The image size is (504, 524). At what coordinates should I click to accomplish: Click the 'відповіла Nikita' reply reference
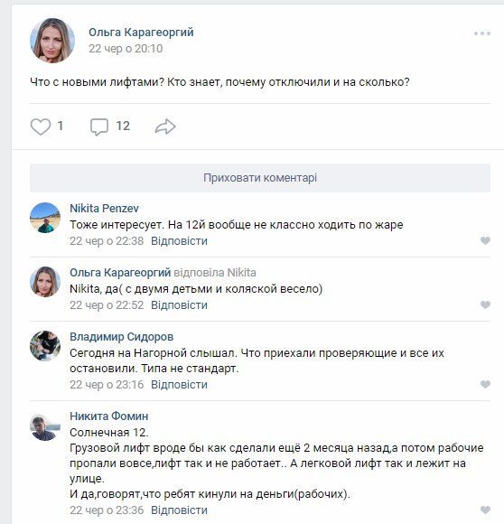point(215,273)
